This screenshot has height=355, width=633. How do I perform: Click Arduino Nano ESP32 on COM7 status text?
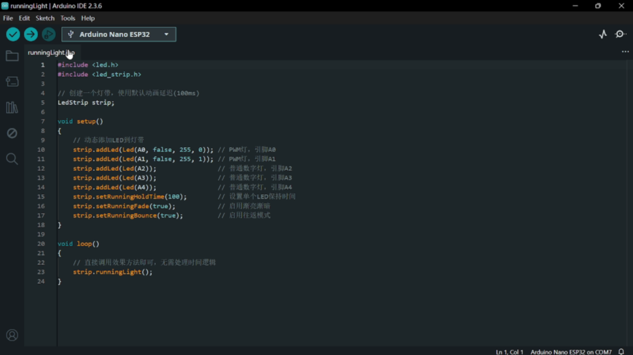570,351
